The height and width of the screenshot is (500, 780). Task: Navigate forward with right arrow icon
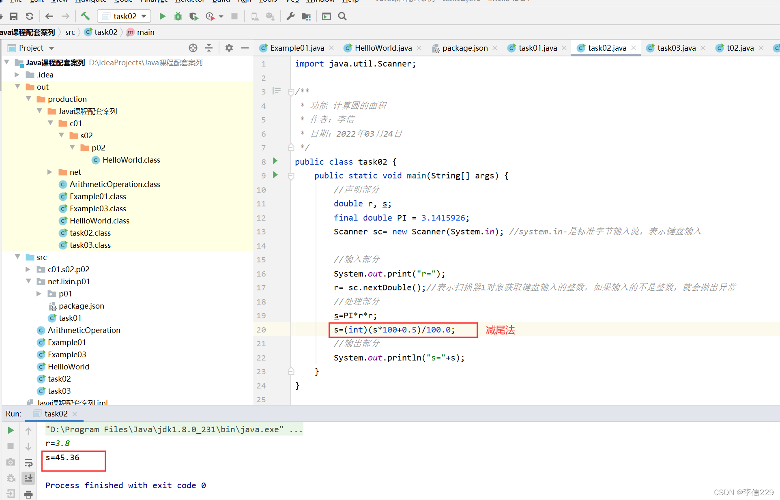[x=65, y=16]
